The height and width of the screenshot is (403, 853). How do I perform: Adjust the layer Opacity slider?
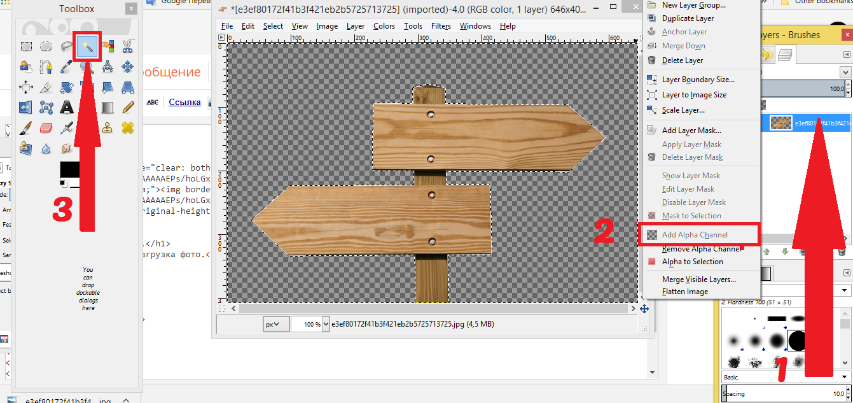coord(803,90)
